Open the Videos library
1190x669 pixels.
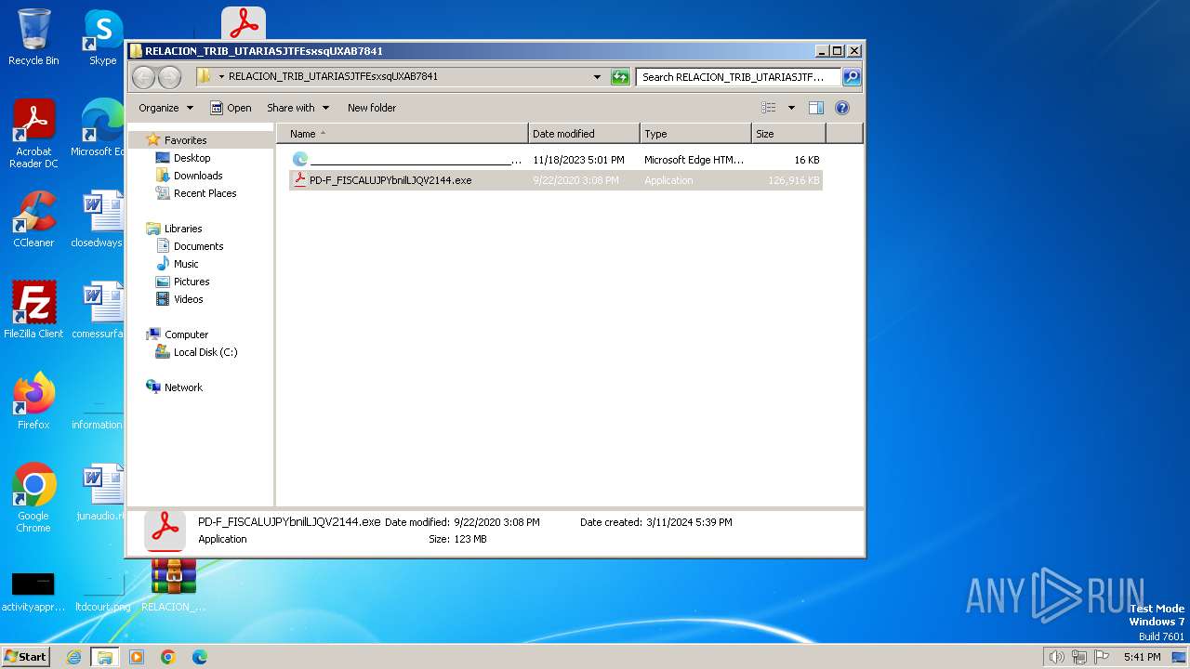pyautogui.click(x=188, y=299)
